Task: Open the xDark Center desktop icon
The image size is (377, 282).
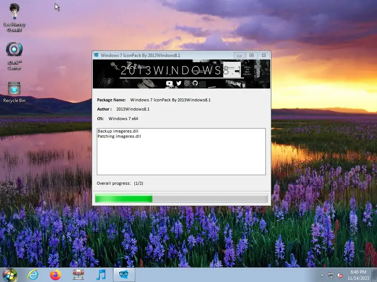Action: (x=14, y=56)
